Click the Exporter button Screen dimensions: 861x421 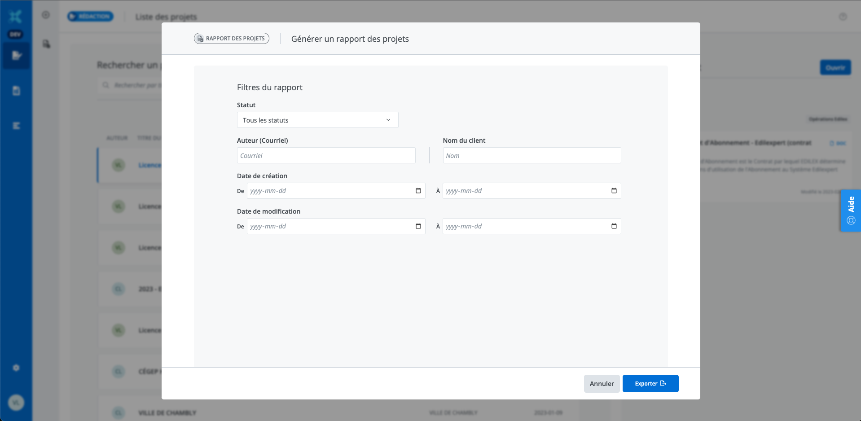coord(650,383)
